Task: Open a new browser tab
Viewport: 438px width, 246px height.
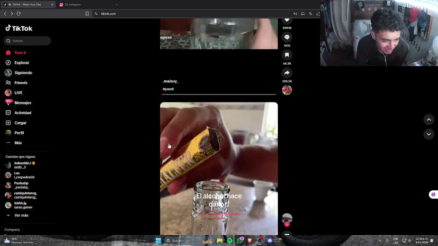Action: point(117,4)
